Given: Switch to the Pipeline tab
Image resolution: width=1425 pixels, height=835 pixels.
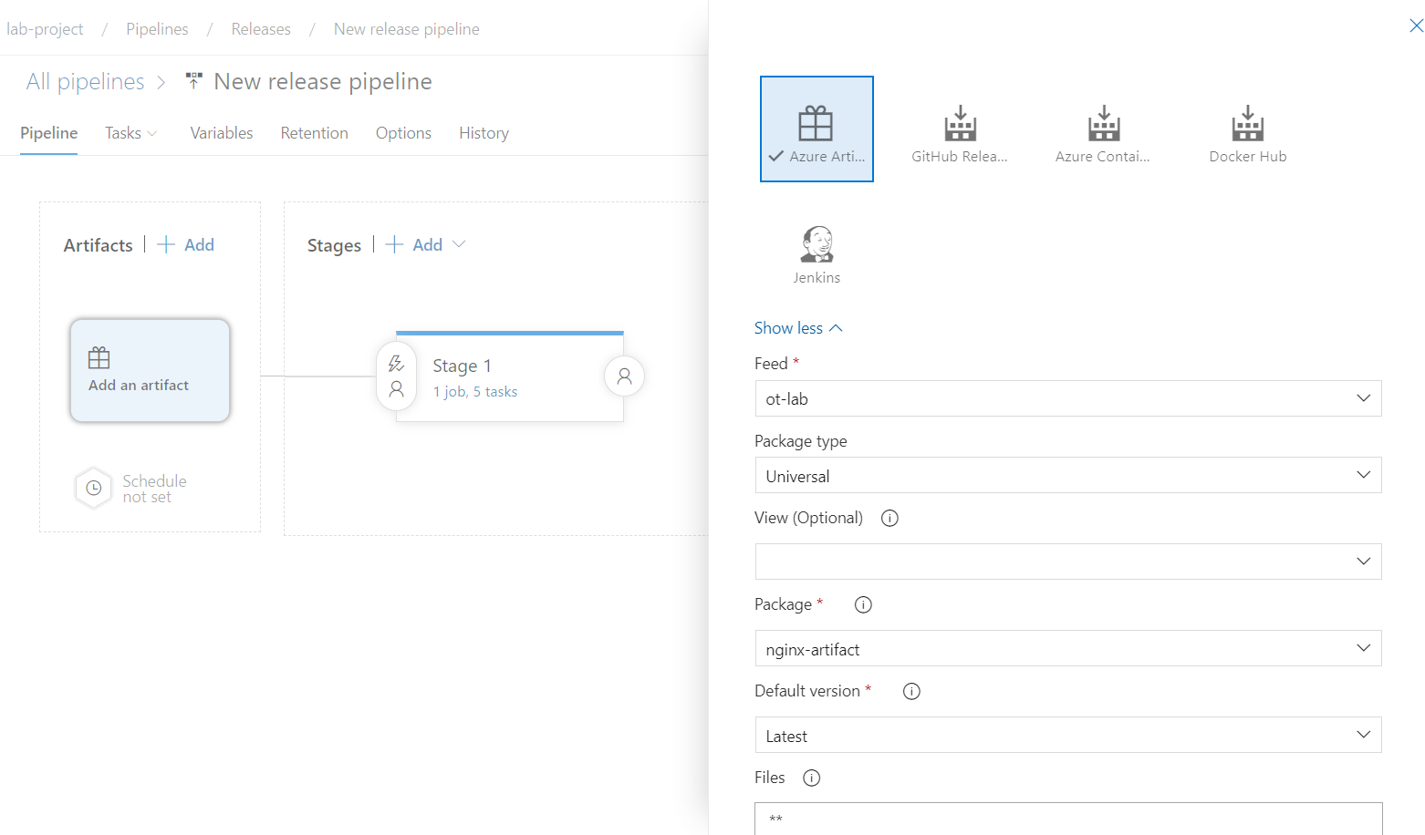Looking at the screenshot, I should point(48,133).
